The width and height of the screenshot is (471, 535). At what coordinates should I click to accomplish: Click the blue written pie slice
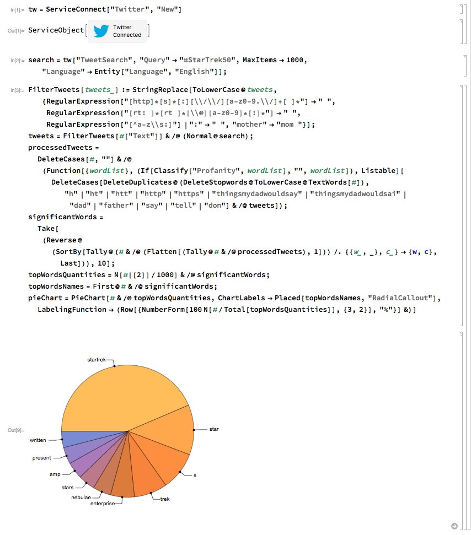[78, 438]
